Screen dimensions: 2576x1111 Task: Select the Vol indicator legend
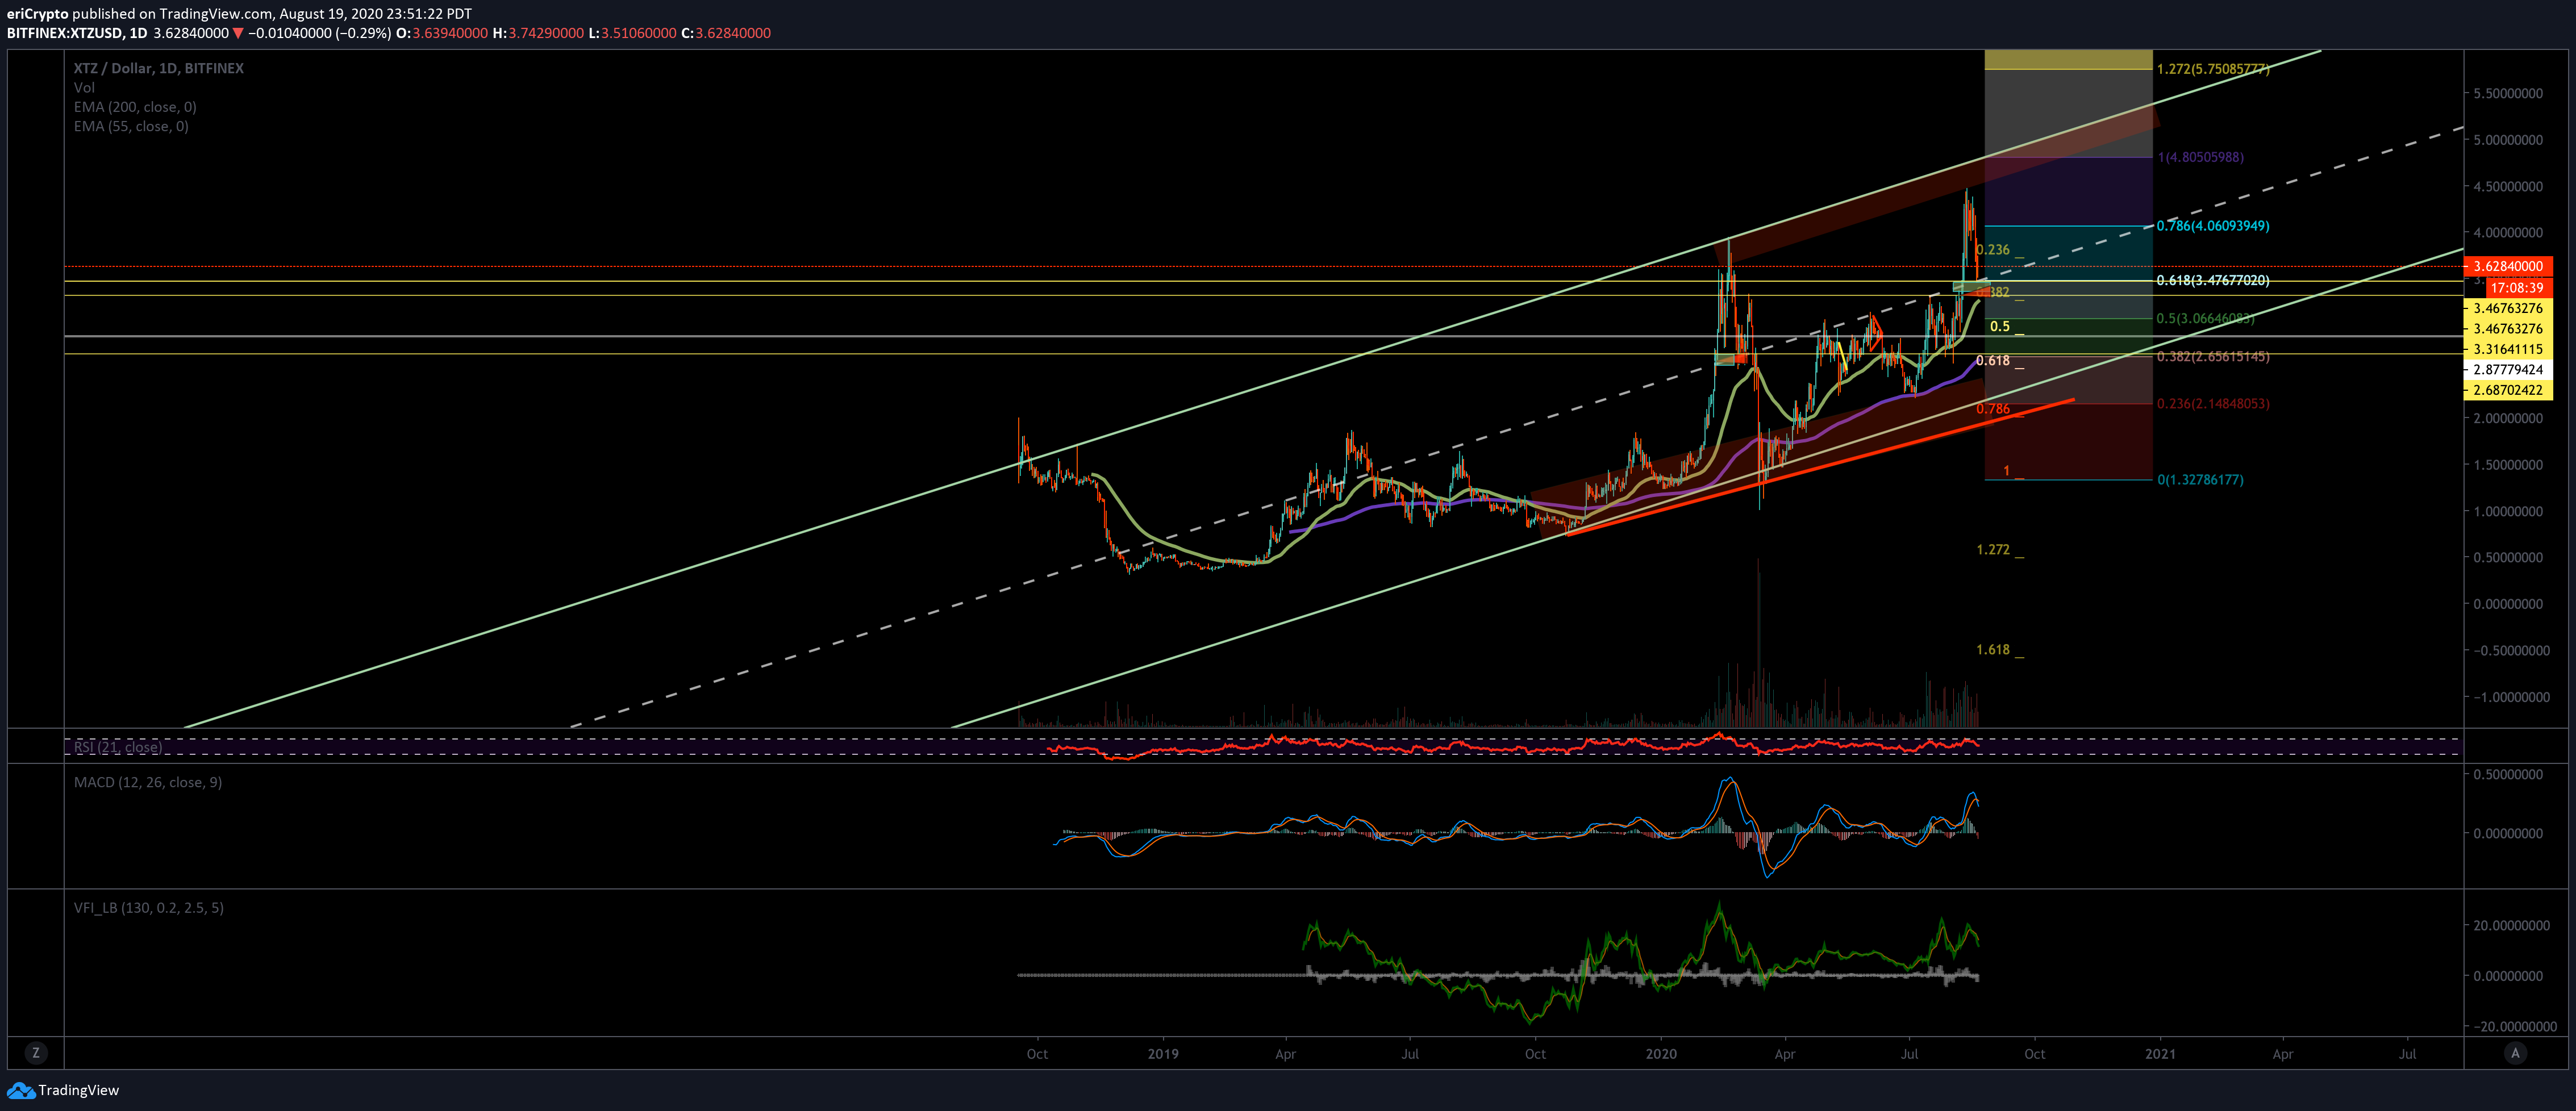[84, 88]
